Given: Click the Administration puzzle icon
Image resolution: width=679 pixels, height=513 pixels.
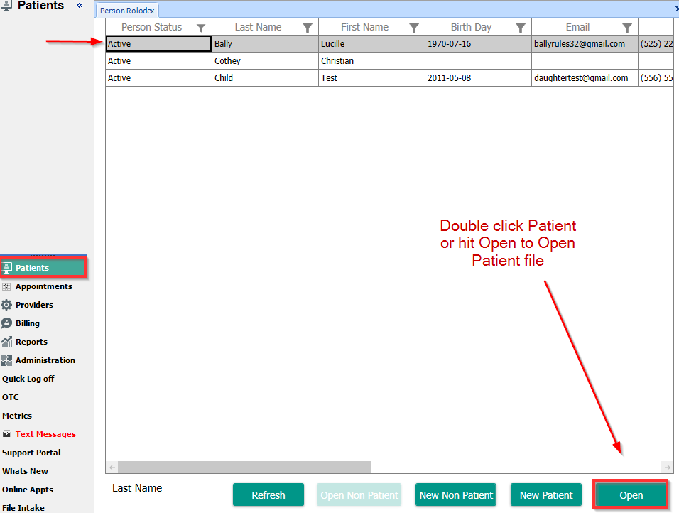Looking at the screenshot, I should coord(6,360).
